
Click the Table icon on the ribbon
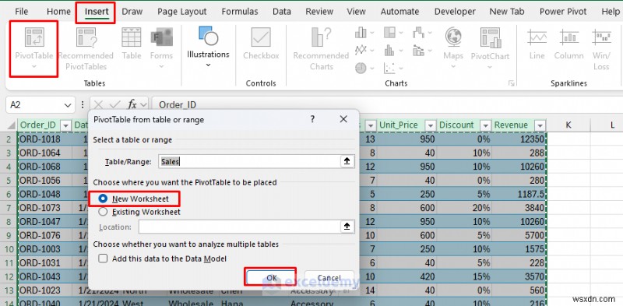point(132,37)
